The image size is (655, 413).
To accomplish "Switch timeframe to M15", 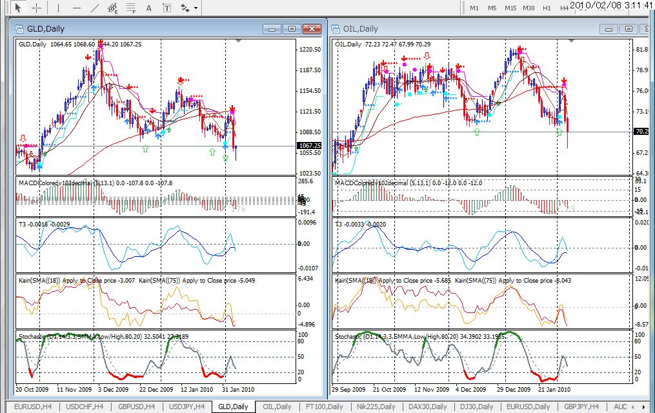I will click(510, 8).
